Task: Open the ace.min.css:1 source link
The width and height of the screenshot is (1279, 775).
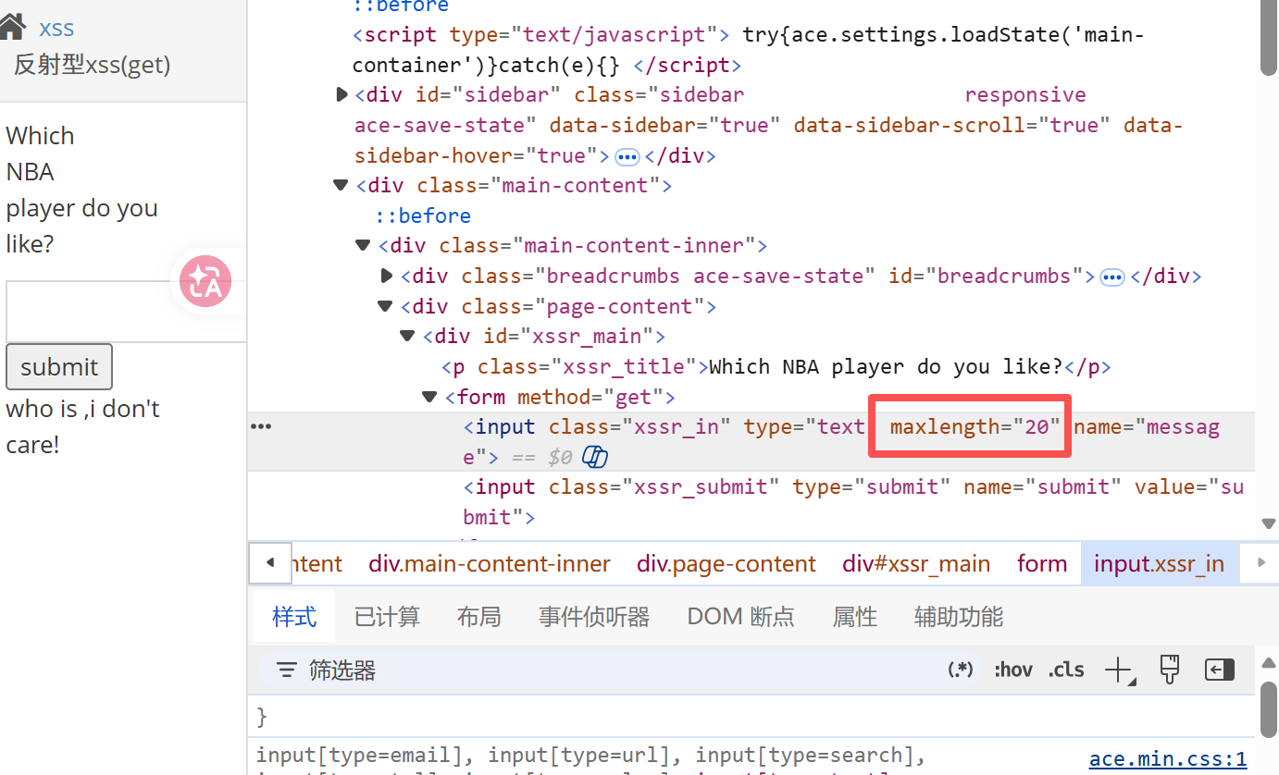Action: [x=1168, y=760]
